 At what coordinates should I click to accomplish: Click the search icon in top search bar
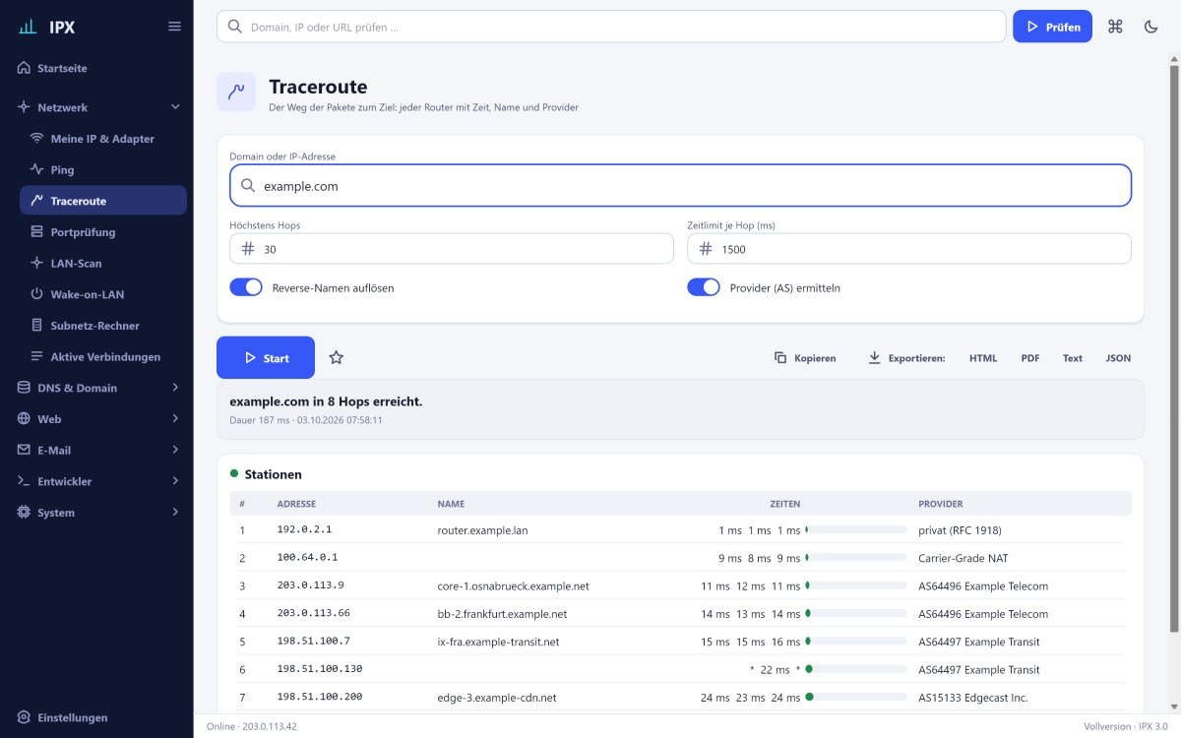(234, 27)
